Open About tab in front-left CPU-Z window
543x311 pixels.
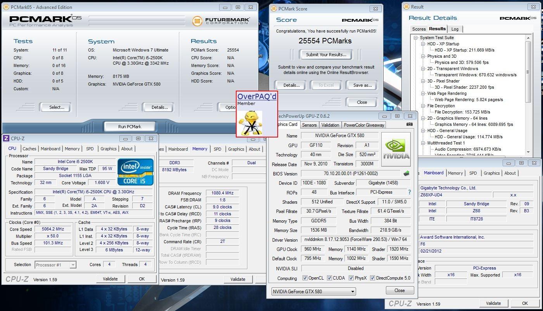point(127,149)
